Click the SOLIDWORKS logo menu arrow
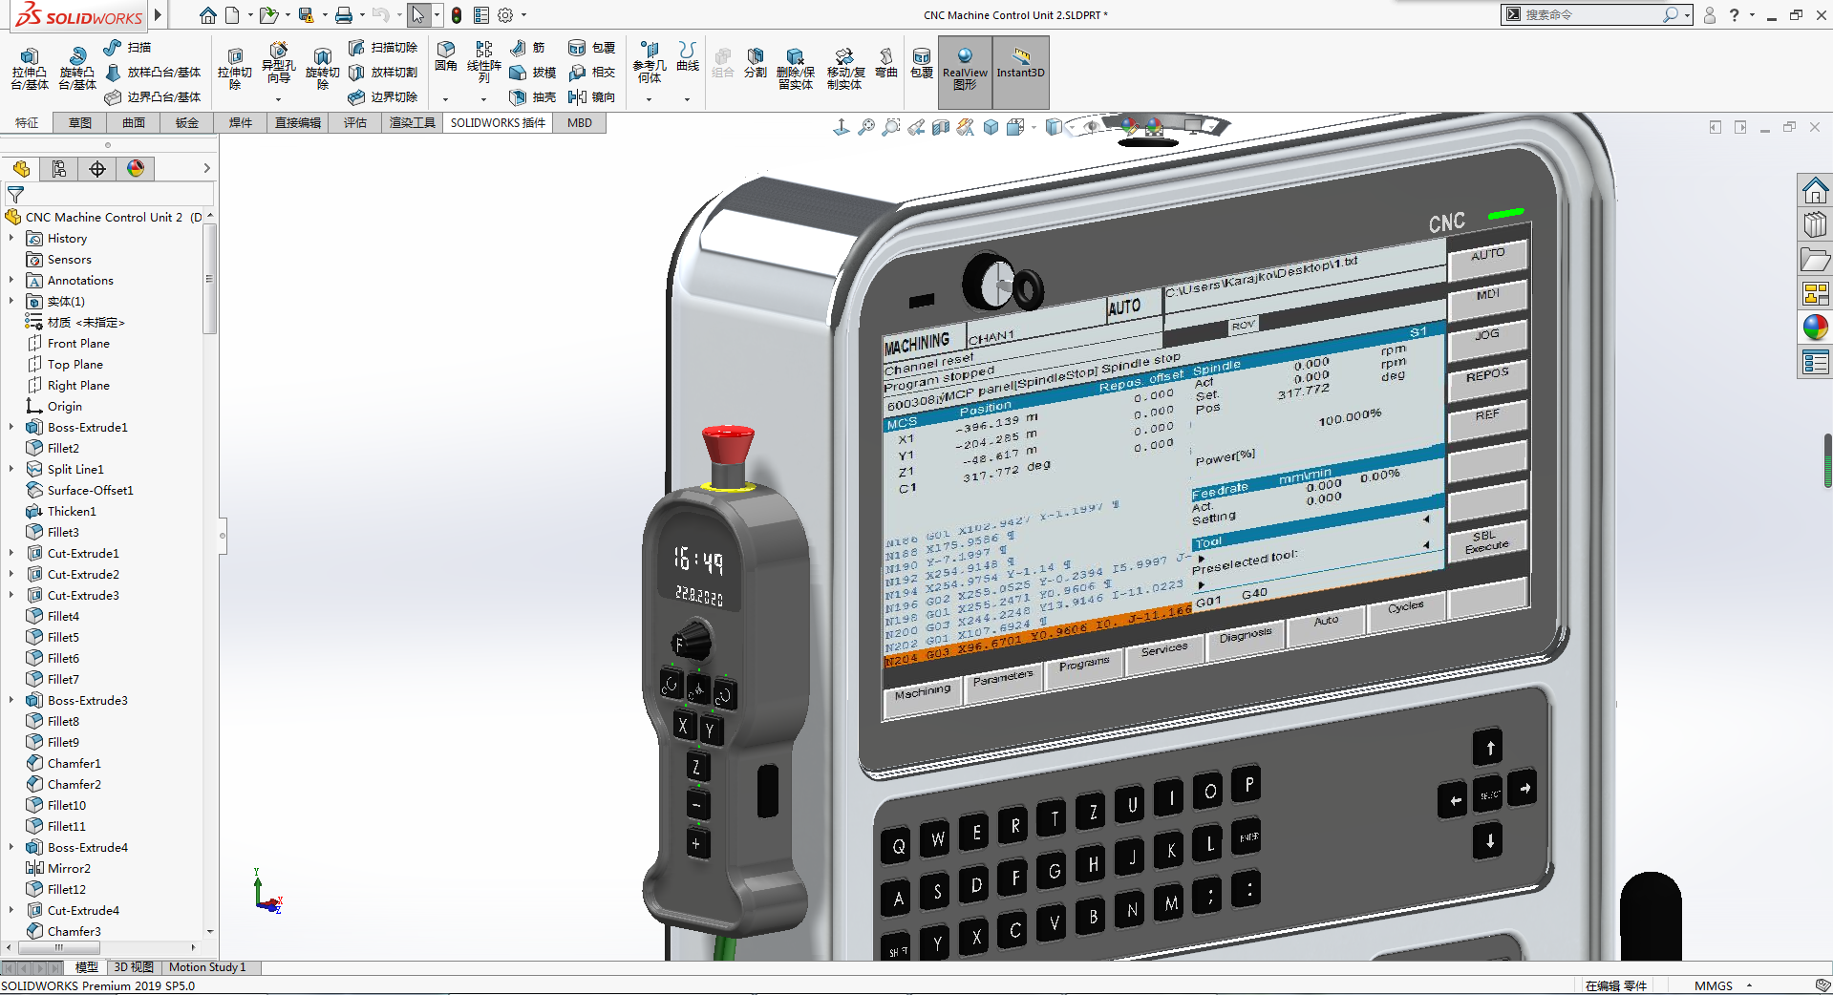 pyautogui.click(x=159, y=15)
